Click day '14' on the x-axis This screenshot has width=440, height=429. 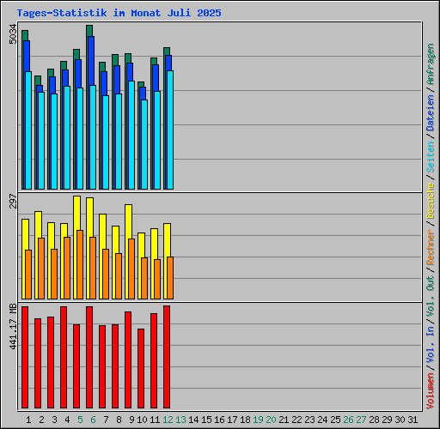(x=193, y=420)
